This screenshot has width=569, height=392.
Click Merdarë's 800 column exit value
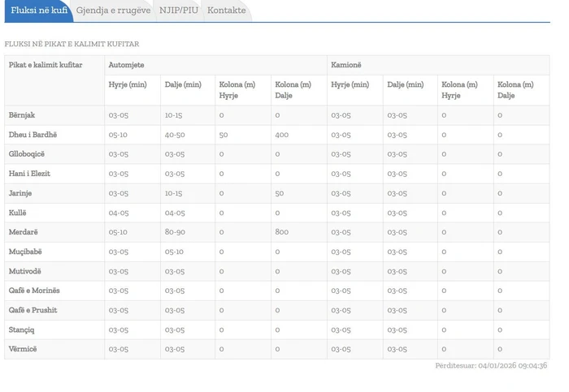(282, 232)
